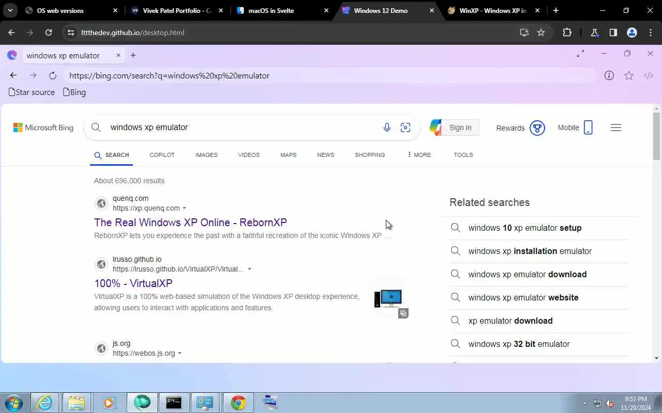Switch to Vivek Patel Portfolio tab
The height and width of the screenshot is (413, 662).
177,10
